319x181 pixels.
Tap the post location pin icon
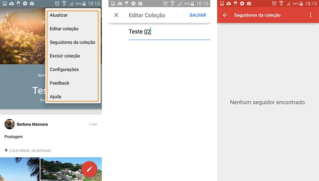click(6, 151)
